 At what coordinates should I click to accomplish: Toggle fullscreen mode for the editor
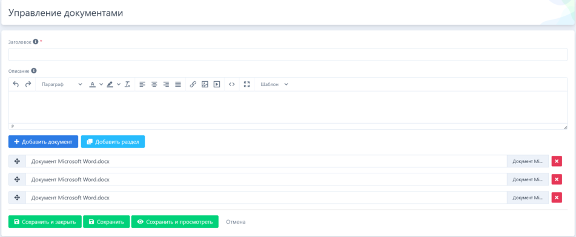(247, 84)
